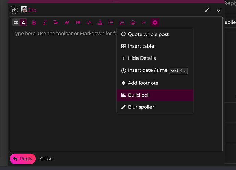Grab the composer resize handle
236x170 pixels.
click(116, 1)
